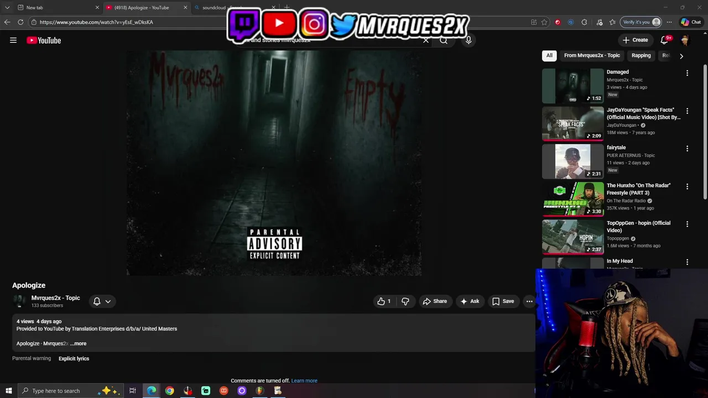Start voice search with the microphone

tap(468, 40)
